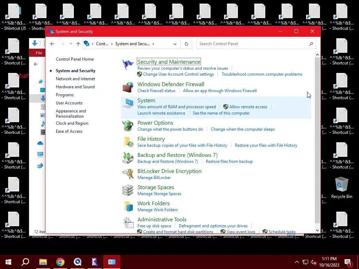Click the scroll down arrow of the Control Panel scrollbar
359x269 pixels.
pyautogui.click(x=317, y=230)
